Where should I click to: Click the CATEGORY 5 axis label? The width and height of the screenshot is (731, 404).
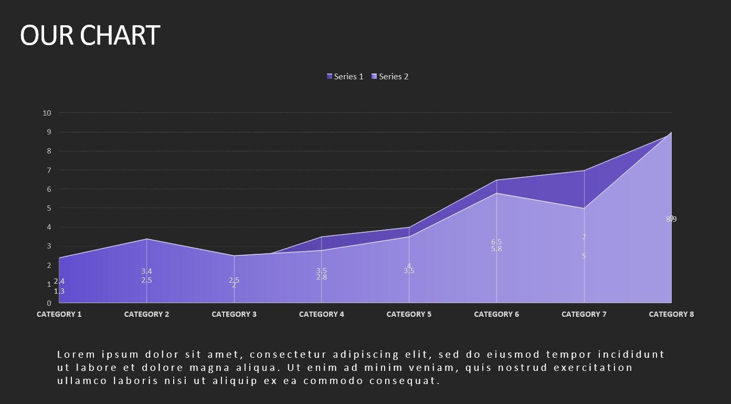(409, 314)
